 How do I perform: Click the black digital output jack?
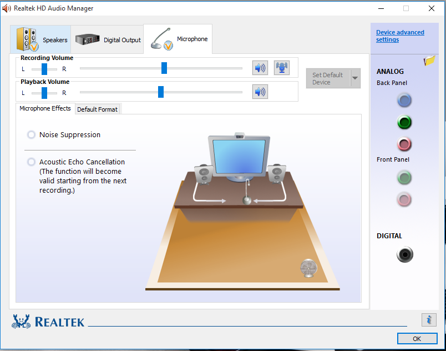(405, 254)
